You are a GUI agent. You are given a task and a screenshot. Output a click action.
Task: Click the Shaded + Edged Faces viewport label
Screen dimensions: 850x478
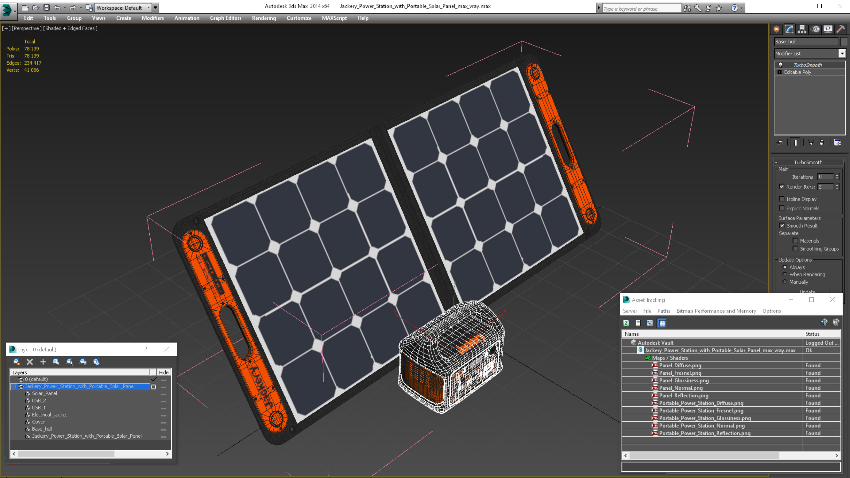pos(70,28)
